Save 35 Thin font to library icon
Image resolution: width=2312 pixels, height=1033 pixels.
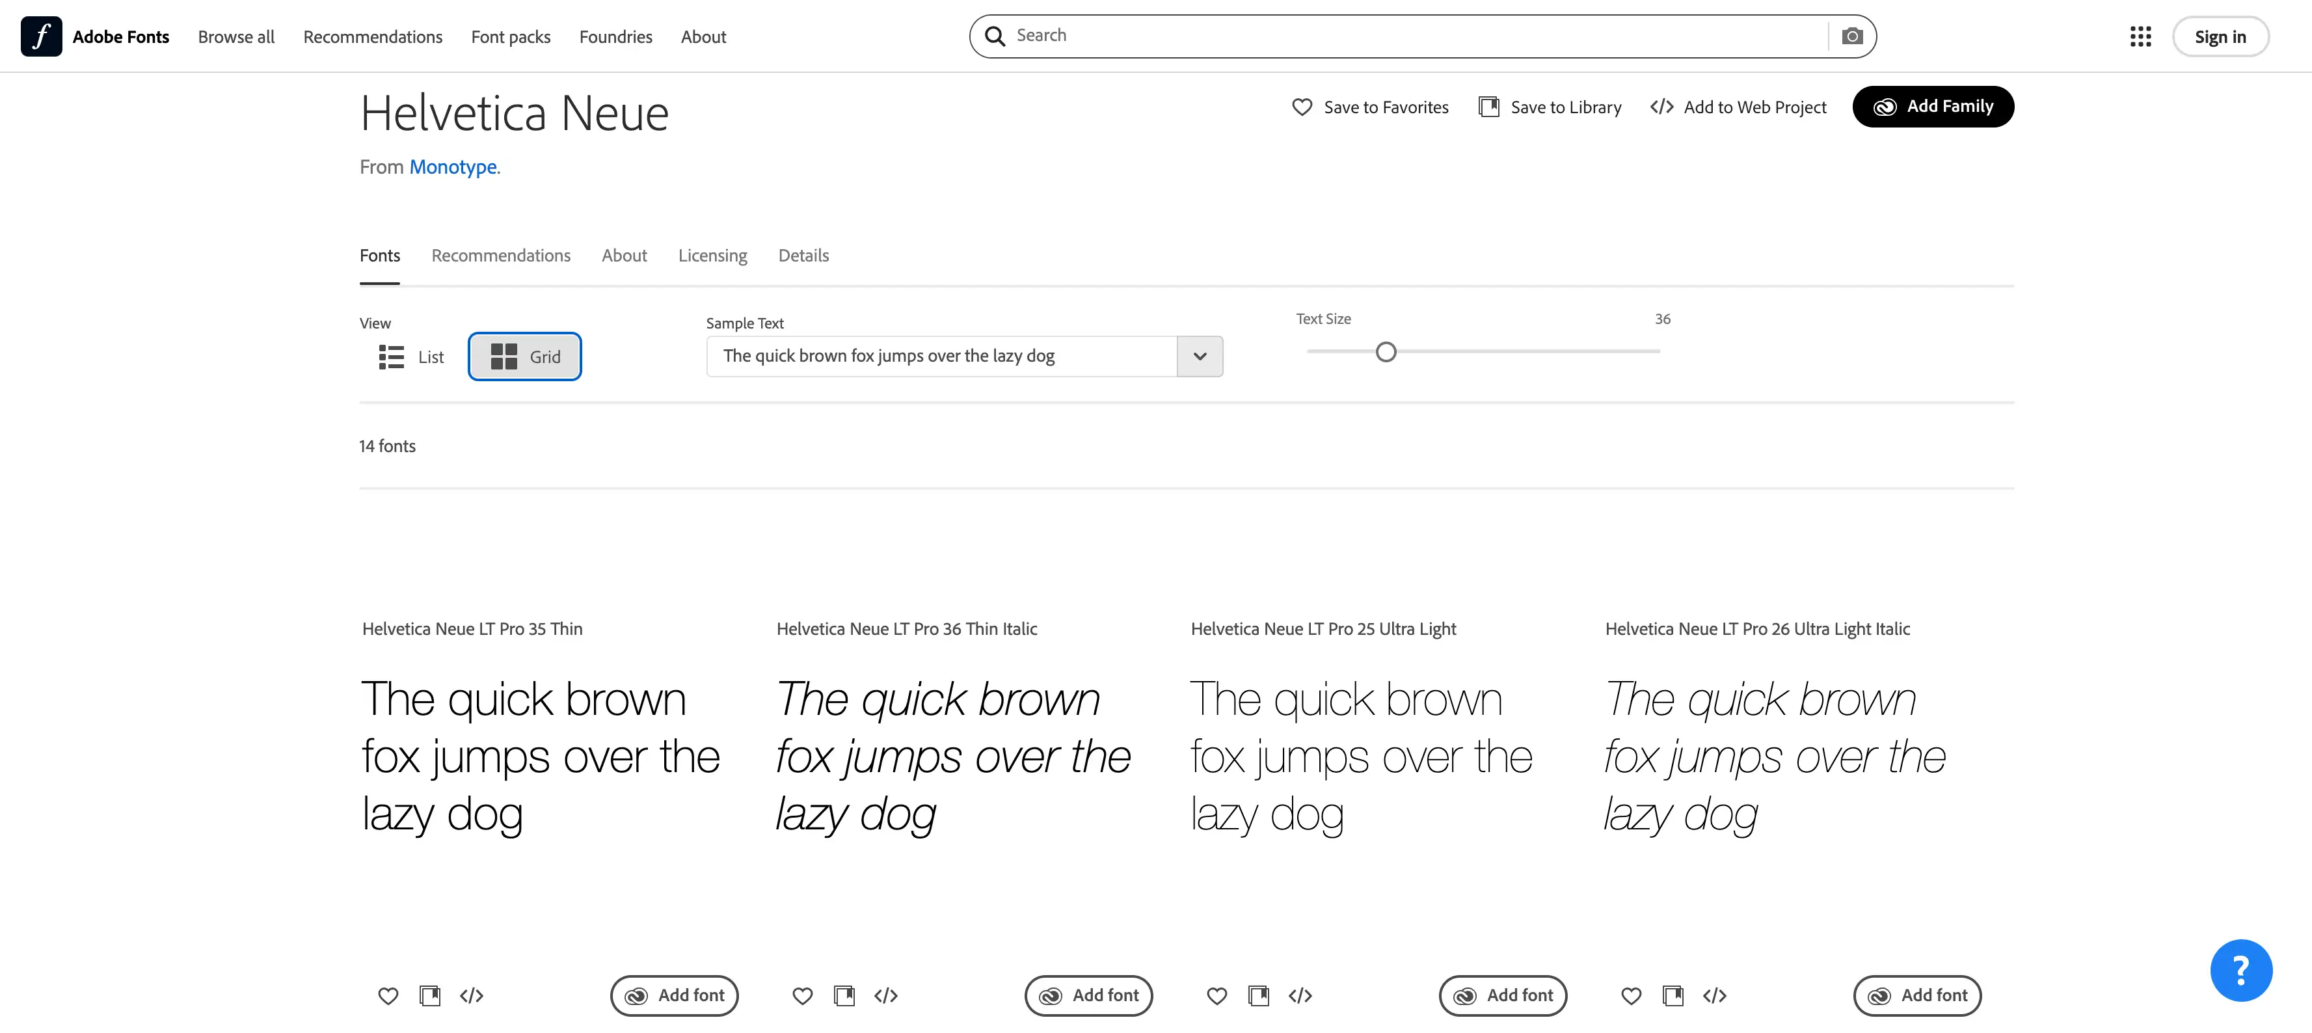tap(430, 995)
